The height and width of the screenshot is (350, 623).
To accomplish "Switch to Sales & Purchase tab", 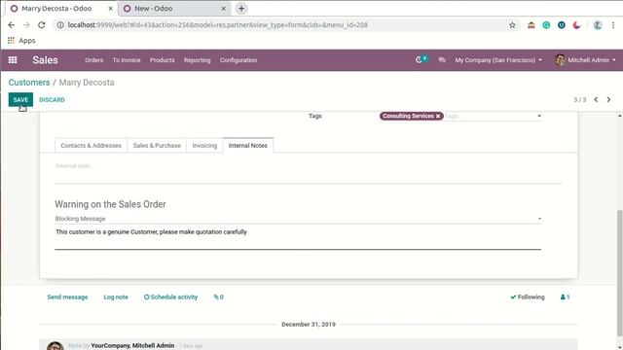I will [x=157, y=146].
